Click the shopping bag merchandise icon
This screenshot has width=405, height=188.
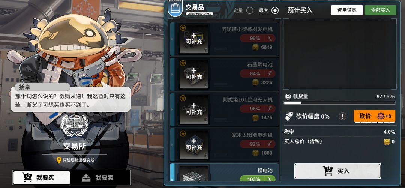click(x=175, y=9)
